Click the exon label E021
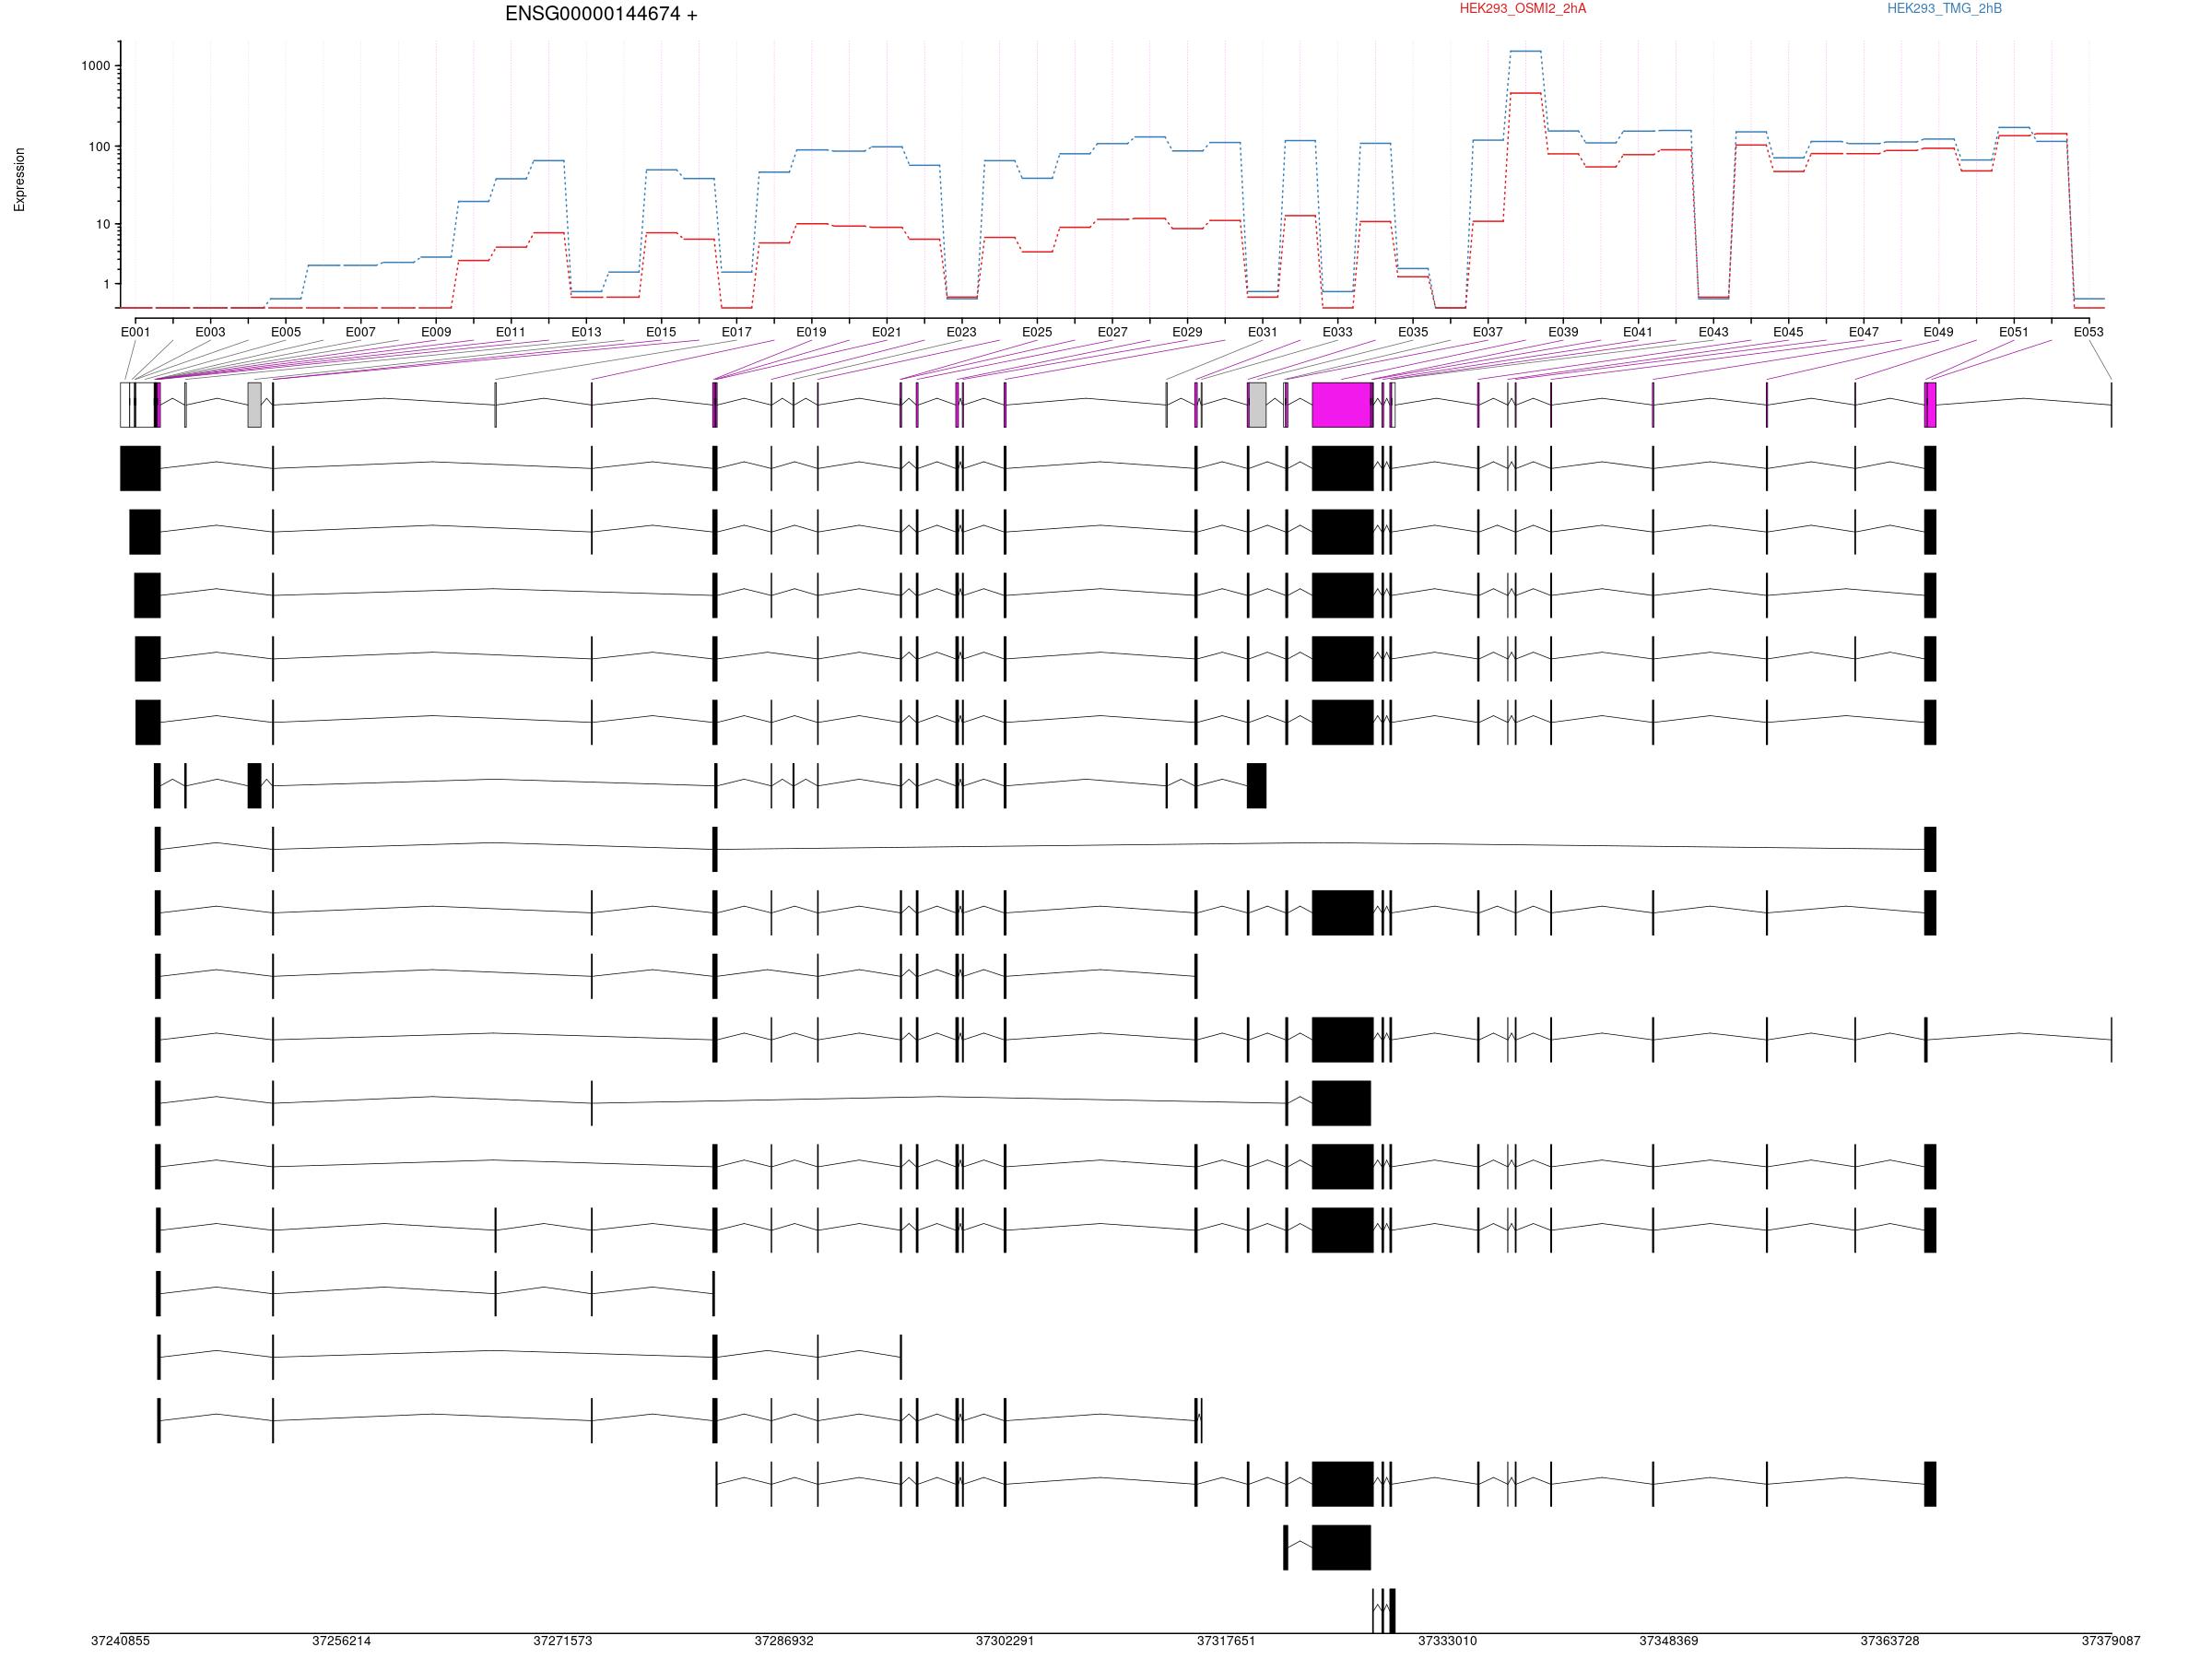The image size is (2212, 1659). point(887,332)
